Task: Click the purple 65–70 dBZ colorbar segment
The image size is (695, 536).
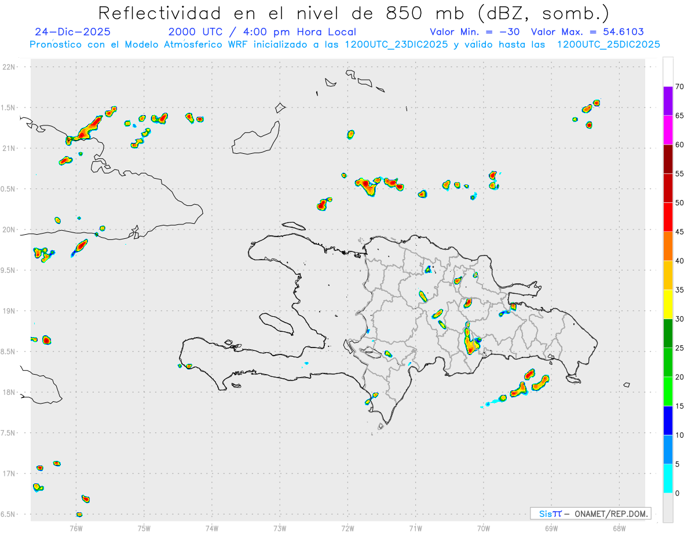Action: pyautogui.click(x=668, y=101)
